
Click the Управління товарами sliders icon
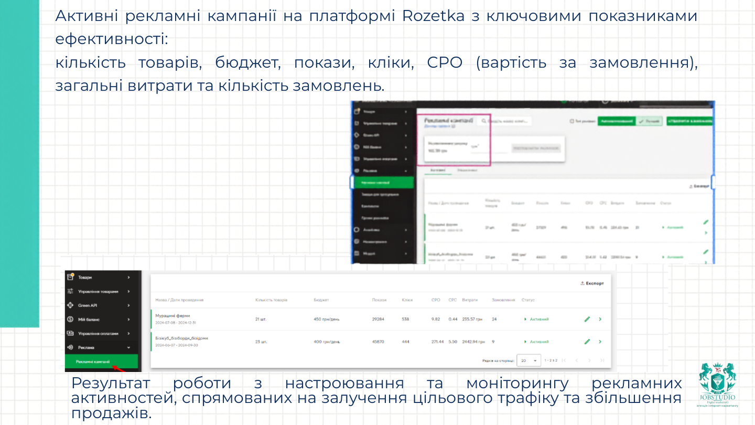pyautogui.click(x=70, y=291)
